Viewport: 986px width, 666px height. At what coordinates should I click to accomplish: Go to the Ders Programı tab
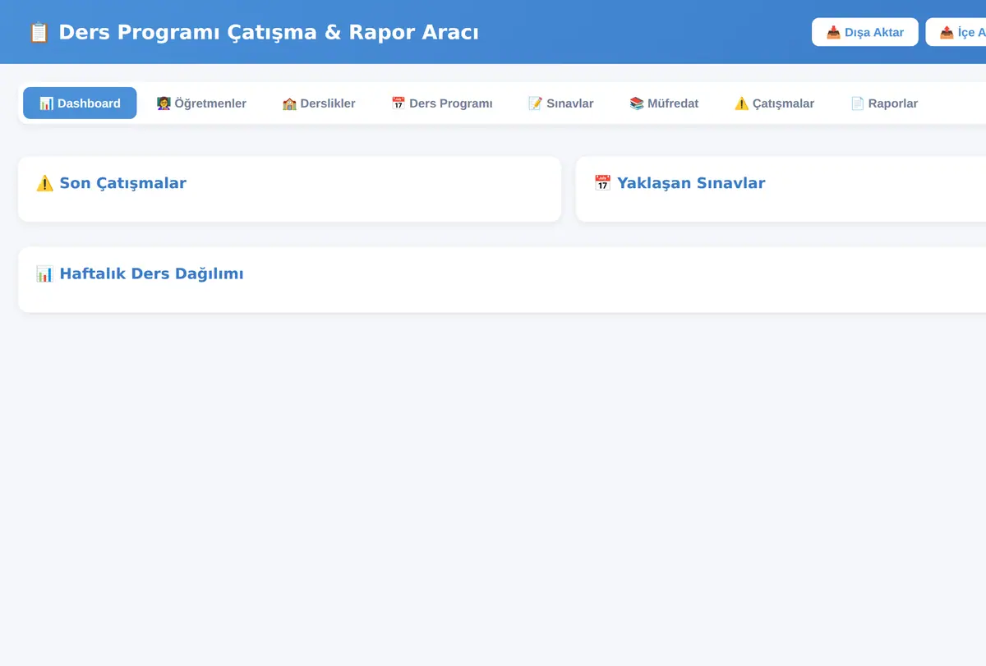pos(442,103)
